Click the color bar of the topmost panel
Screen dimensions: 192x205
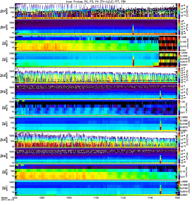point(179,11)
